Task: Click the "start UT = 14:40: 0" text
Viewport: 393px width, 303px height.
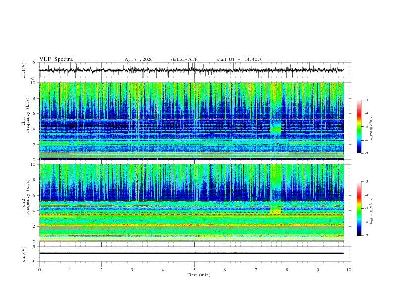Action: 240,59
